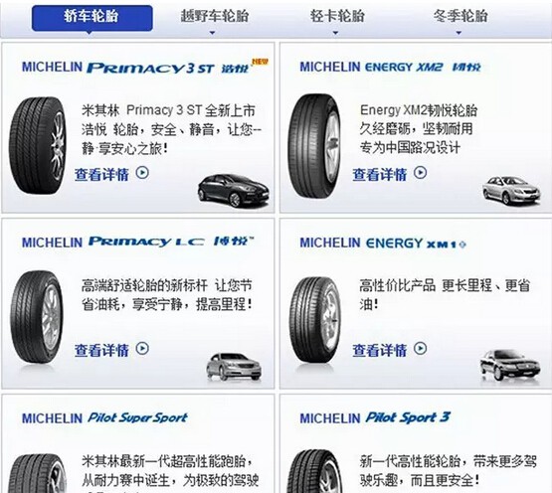Click the silver sedan under Energy XM2

point(511,191)
